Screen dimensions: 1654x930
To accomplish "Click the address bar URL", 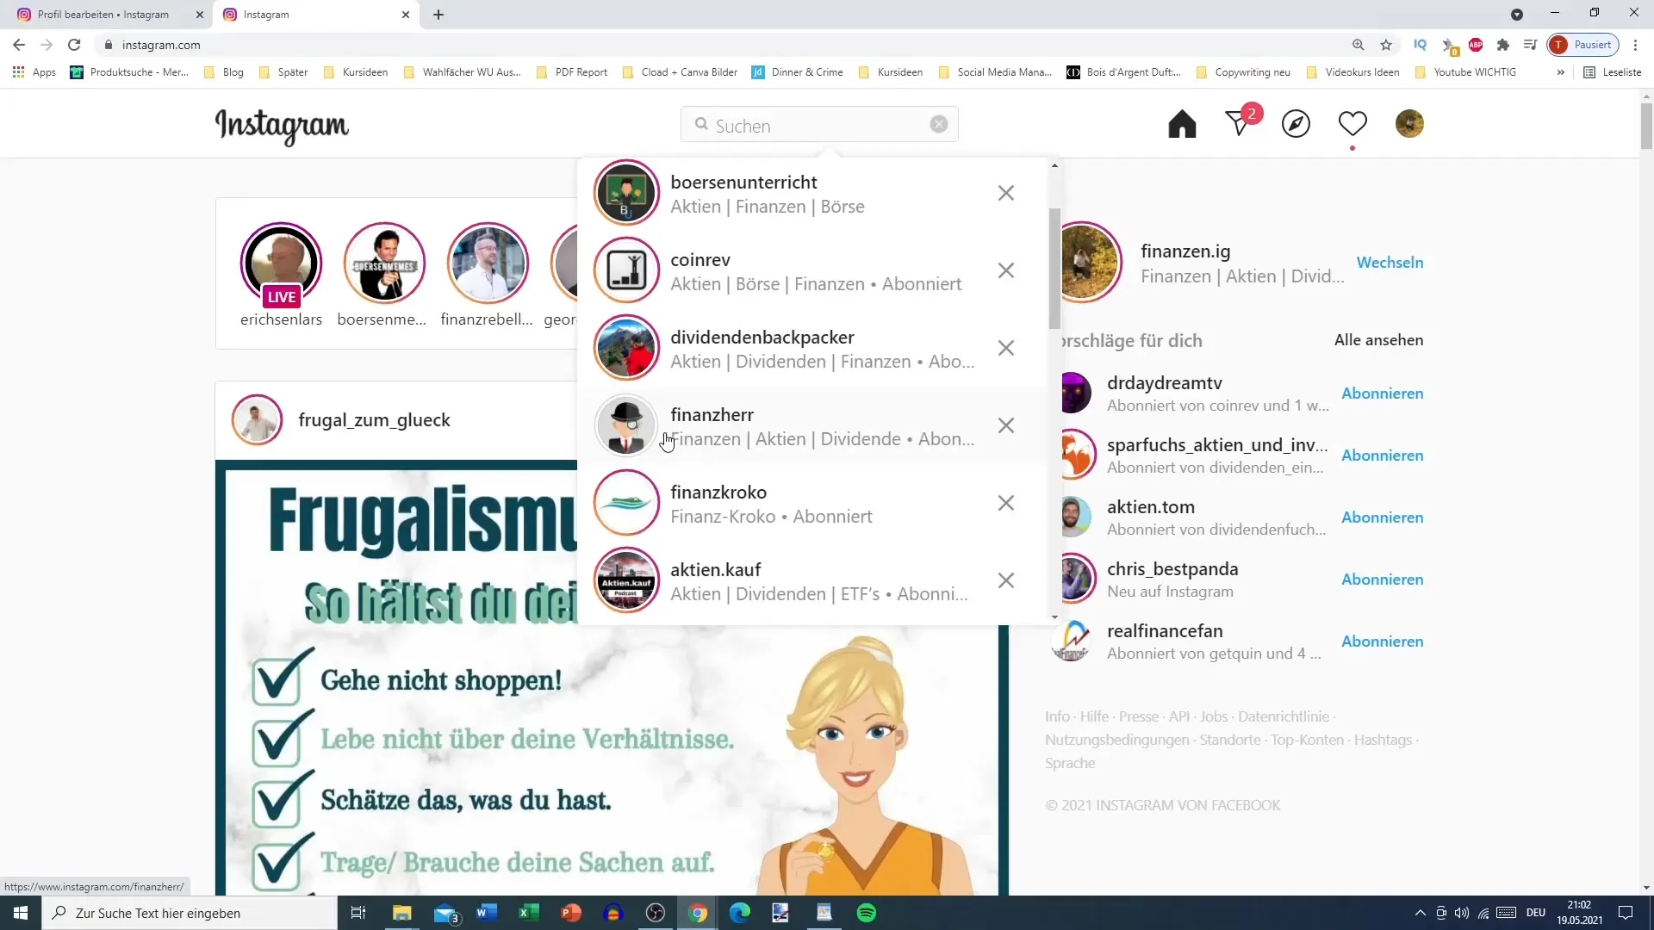I will pyautogui.click(x=161, y=45).
